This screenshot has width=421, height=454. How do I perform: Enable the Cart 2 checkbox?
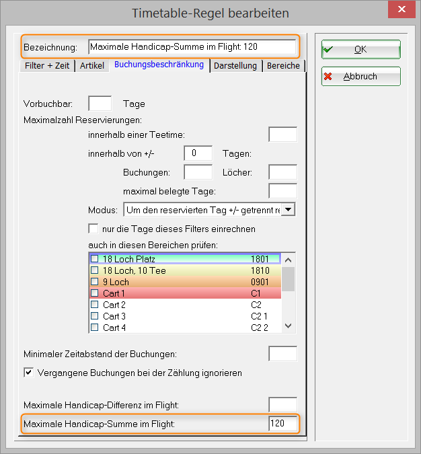(95, 304)
